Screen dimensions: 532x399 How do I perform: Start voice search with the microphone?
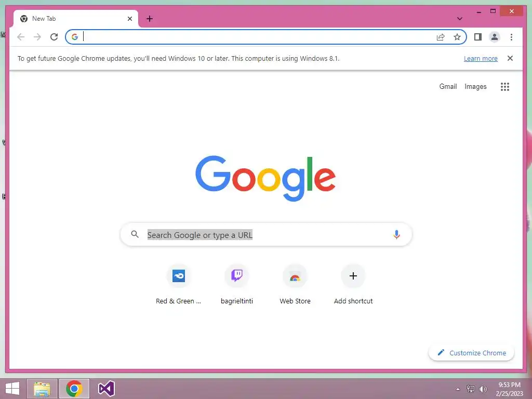[x=396, y=234]
